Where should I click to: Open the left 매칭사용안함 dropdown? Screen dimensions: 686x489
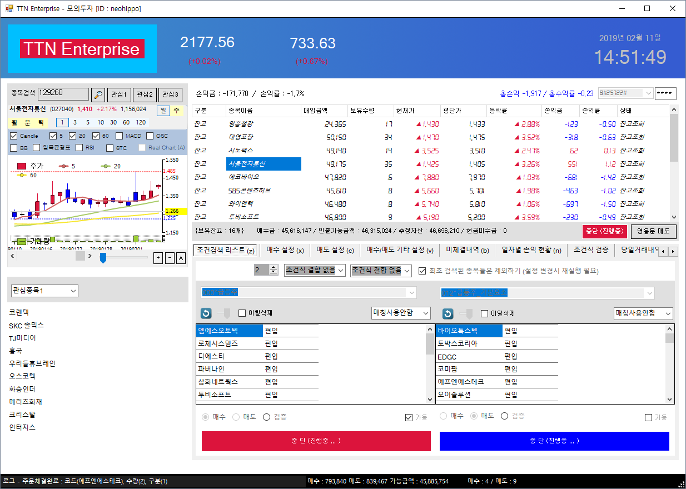pos(401,313)
